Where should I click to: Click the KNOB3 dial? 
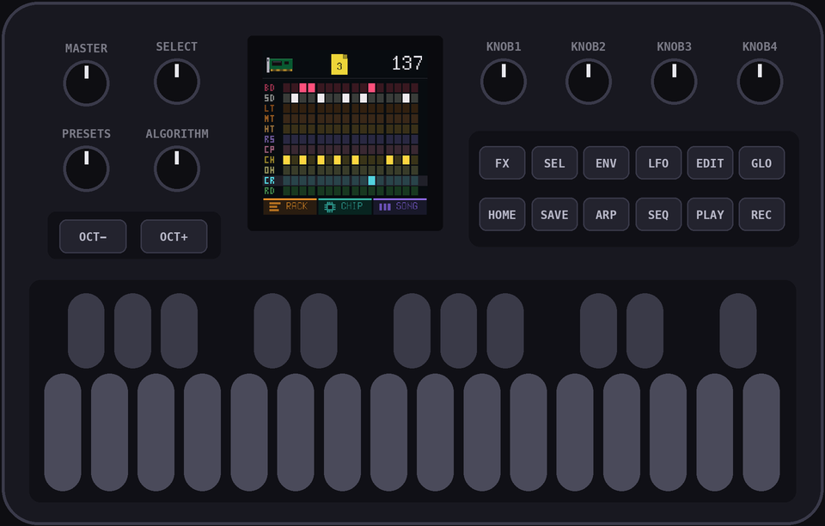coord(674,82)
